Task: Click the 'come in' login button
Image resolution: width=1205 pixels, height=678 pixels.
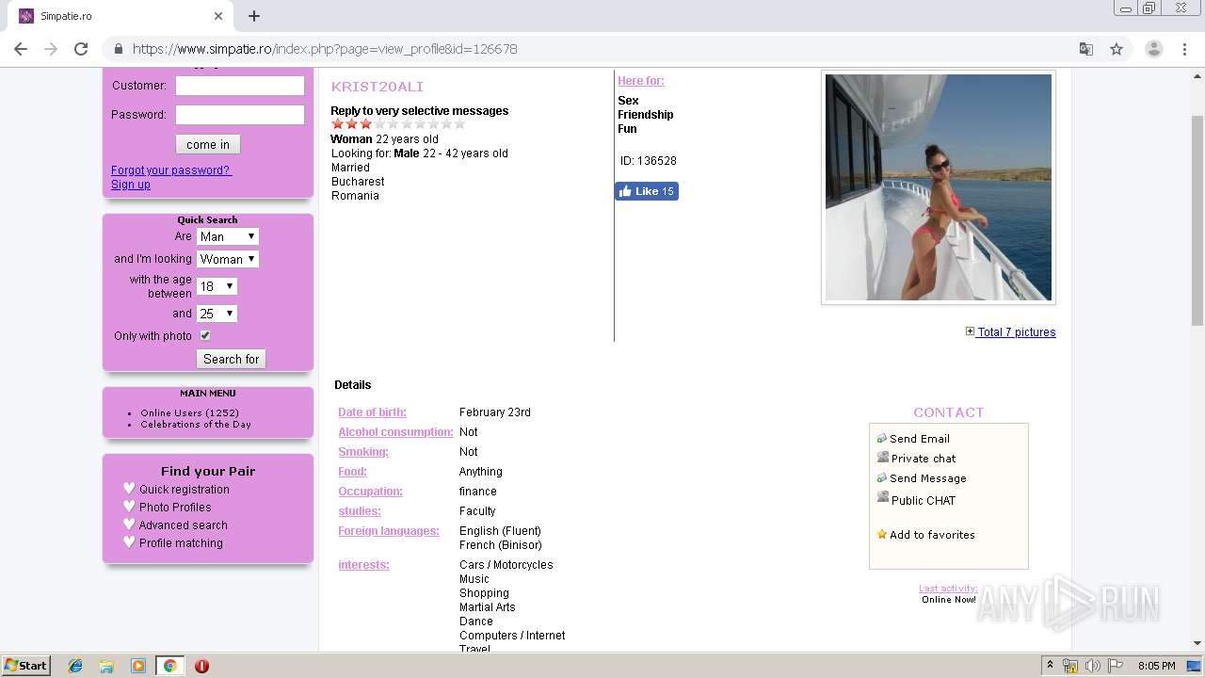Action: coord(208,144)
